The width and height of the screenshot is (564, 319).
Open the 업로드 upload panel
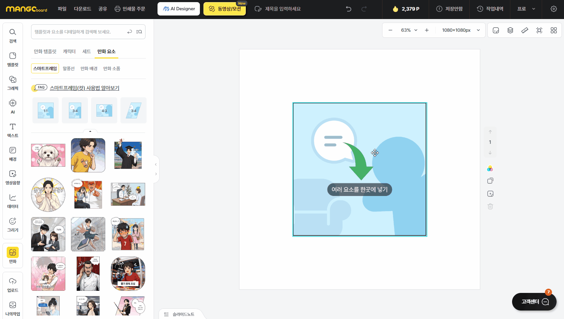click(13, 285)
